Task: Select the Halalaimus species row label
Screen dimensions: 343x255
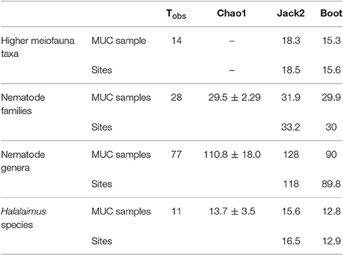Action: (23, 218)
